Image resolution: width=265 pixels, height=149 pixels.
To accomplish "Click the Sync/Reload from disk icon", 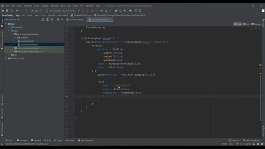I will click(12, 11).
